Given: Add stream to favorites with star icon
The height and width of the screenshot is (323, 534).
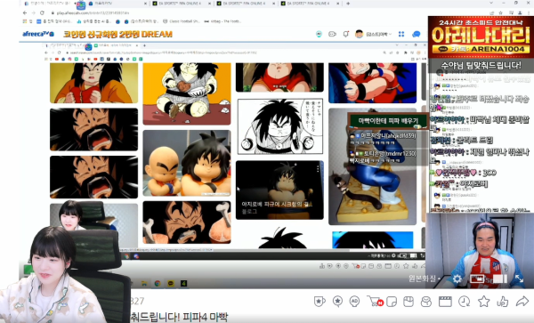Looking at the screenshot, I should (x=483, y=302).
